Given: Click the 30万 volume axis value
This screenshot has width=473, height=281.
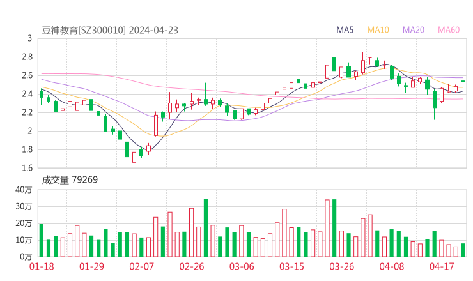Looking at the screenshot, I should coord(24,206).
